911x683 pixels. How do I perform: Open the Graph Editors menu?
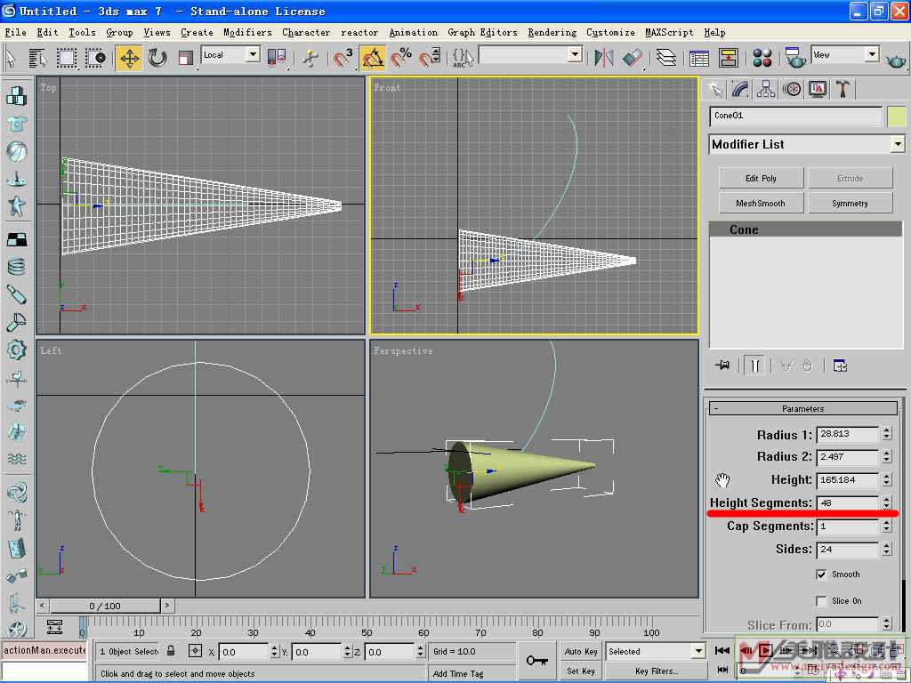482,33
